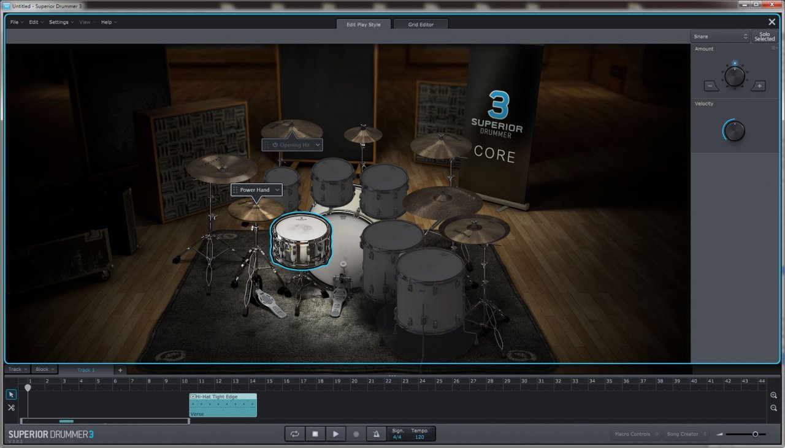Select the highlighted snare drum
The image size is (785, 448).
pyautogui.click(x=301, y=241)
